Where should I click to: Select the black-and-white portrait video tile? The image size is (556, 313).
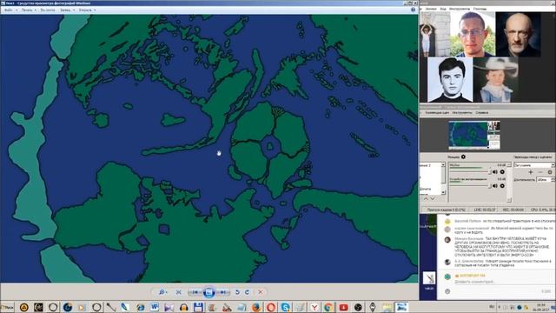[450, 80]
